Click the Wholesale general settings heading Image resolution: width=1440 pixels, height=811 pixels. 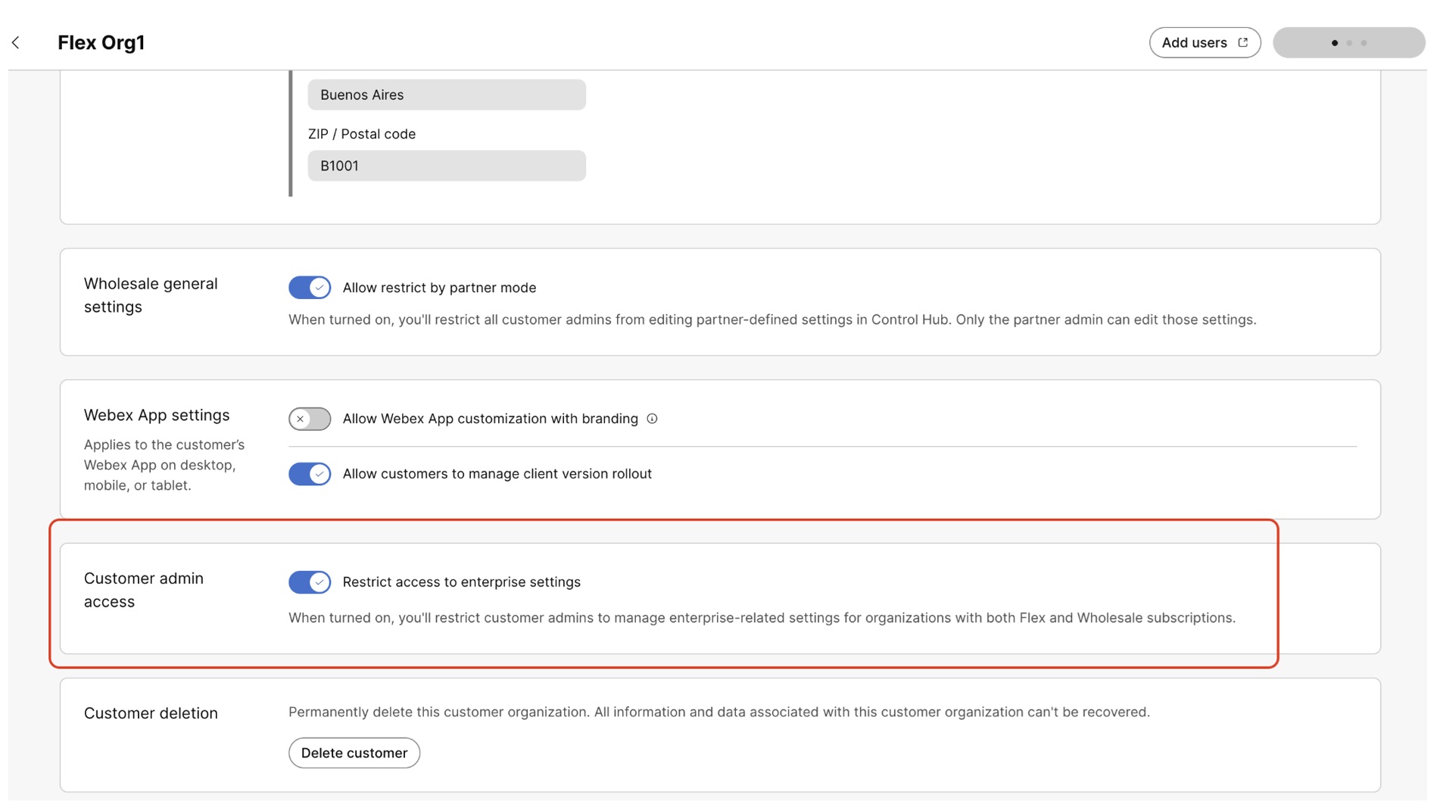pyautogui.click(x=151, y=295)
